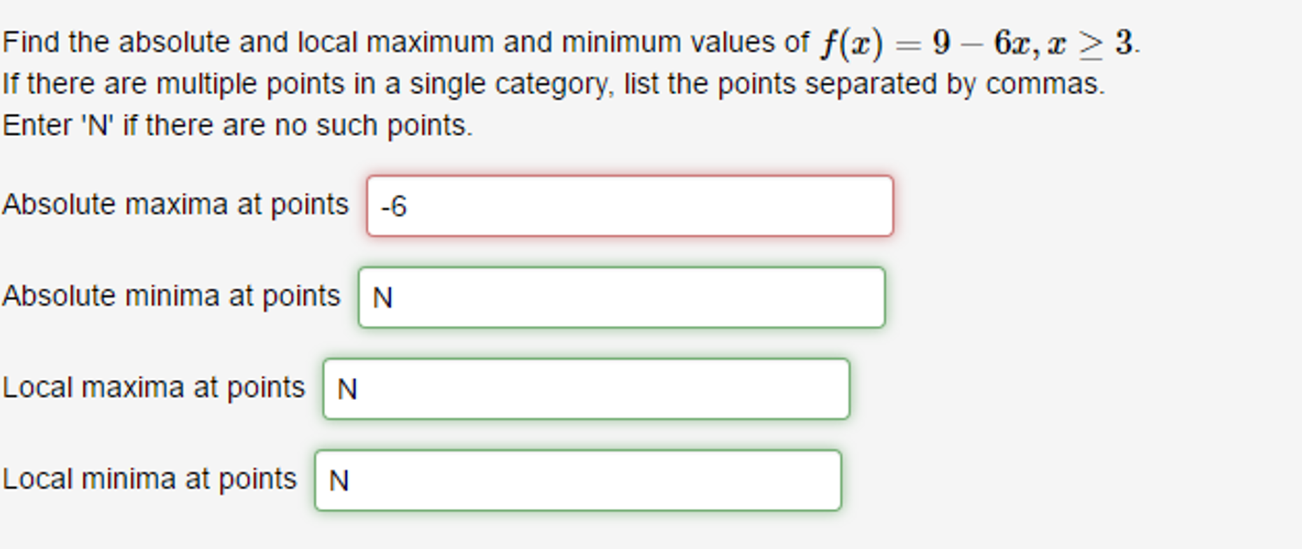Screen dimensions: 1302x549
Task: Click the quoted 'N' in the instructions
Action: [97, 125]
